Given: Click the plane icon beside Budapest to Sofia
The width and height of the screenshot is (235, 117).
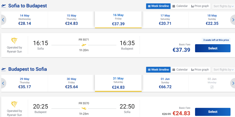Looking at the screenshot, I should click(3, 69).
